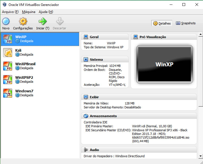Start the VM with Iniciar green arrow

coord(43,21)
